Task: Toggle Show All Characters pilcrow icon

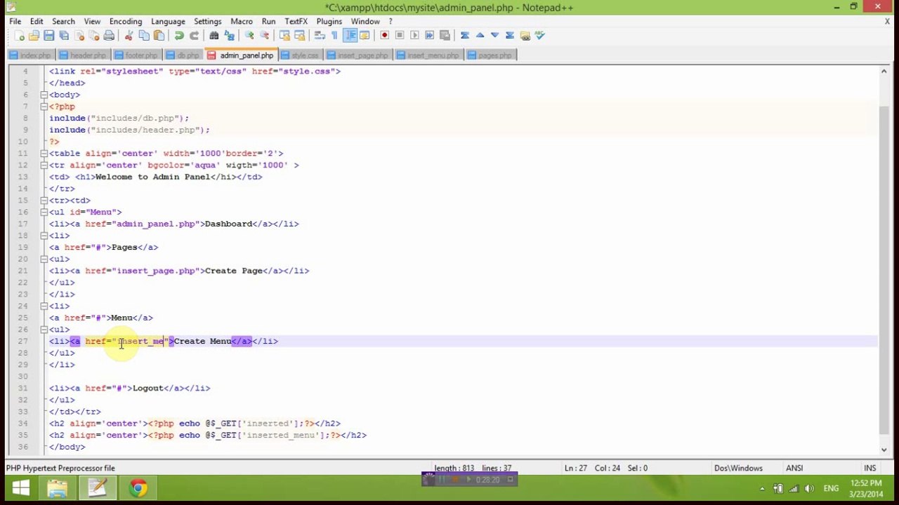Action: 334,35
